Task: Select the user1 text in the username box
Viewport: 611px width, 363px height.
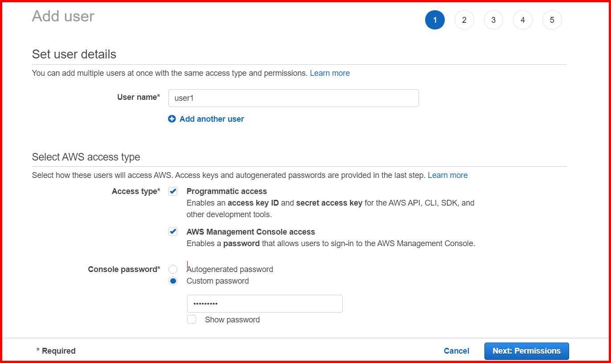Action: coord(184,98)
